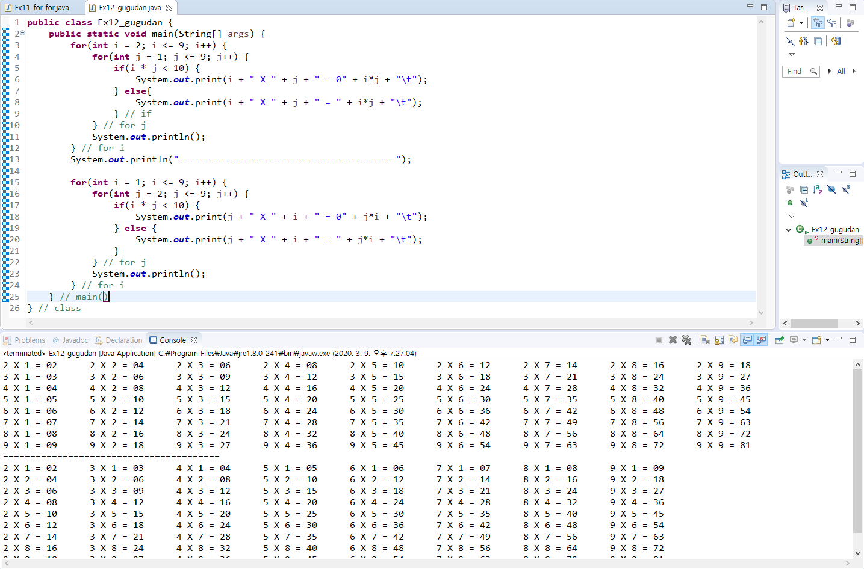Click 'public class Ex12_gugudan' on line 1
The height and width of the screenshot is (569, 864).
(x=95, y=22)
